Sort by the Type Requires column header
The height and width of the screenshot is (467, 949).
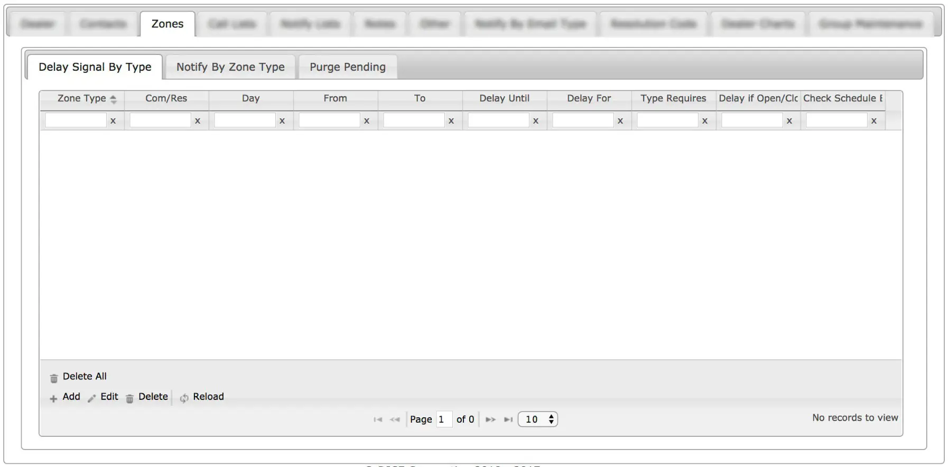pos(674,98)
